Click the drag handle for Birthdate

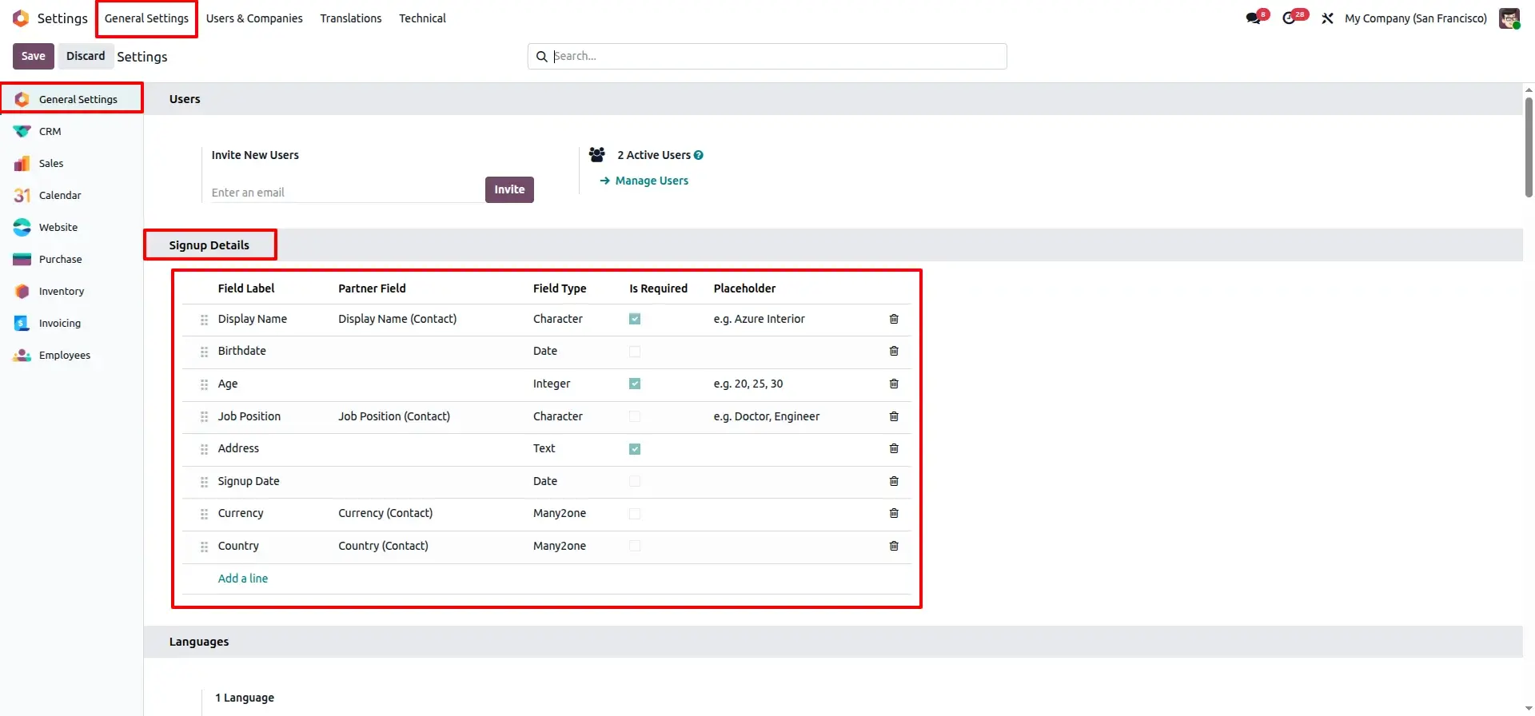point(204,352)
